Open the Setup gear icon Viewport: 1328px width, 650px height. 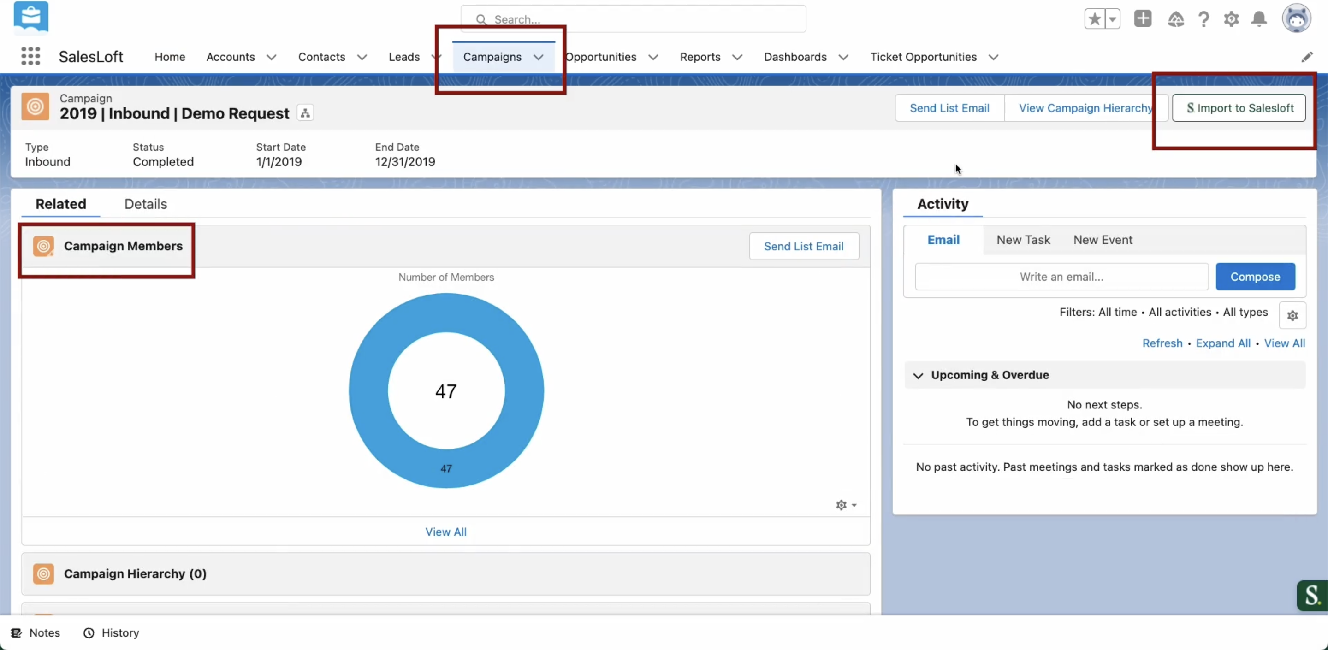pyautogui.click(x=1231, y=19)
